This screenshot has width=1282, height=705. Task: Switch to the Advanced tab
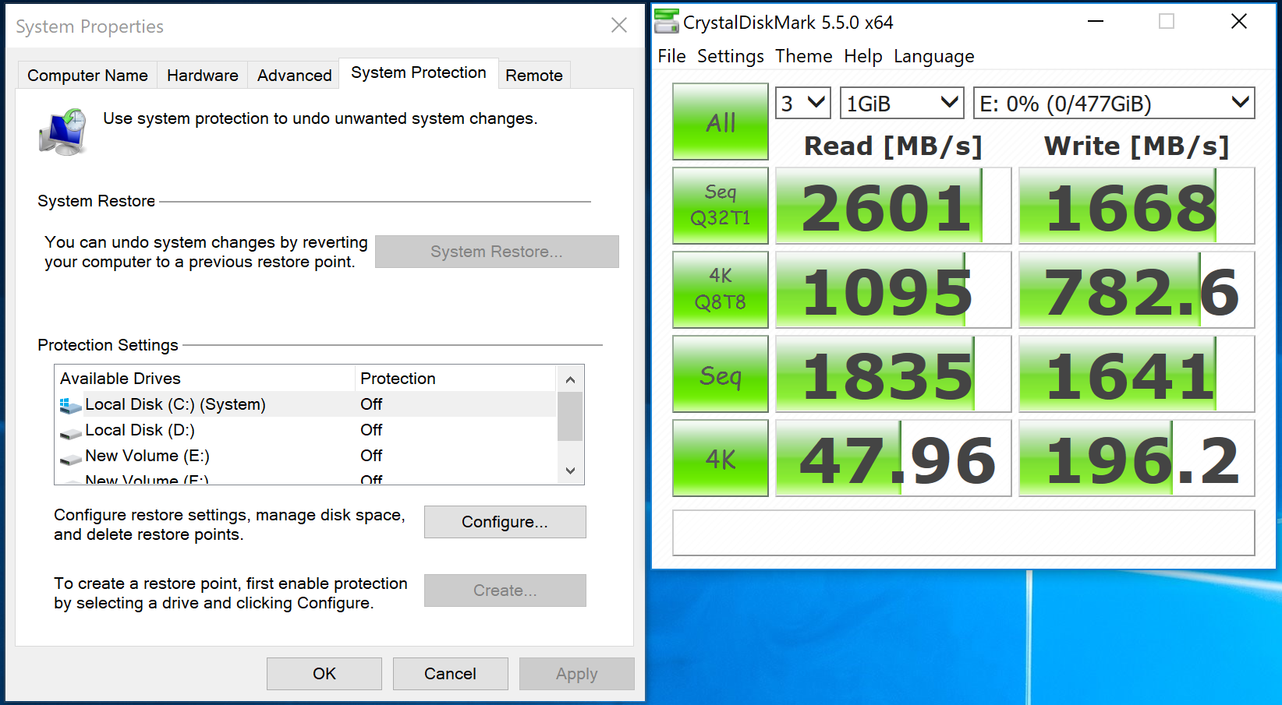(295, 76)
